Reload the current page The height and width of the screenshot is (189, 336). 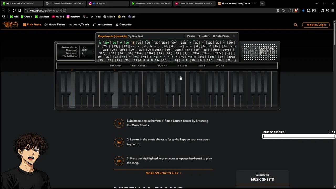[14, 10]
